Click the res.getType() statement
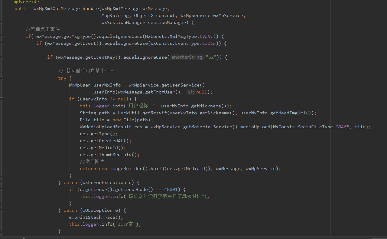Image resolution: width=387 pixels, height=239 pixels. [x=99, y=134]
